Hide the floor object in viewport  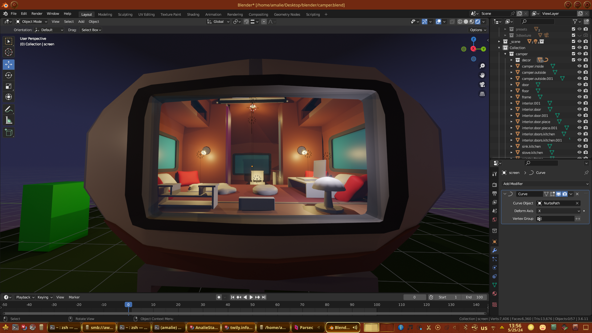579,91
